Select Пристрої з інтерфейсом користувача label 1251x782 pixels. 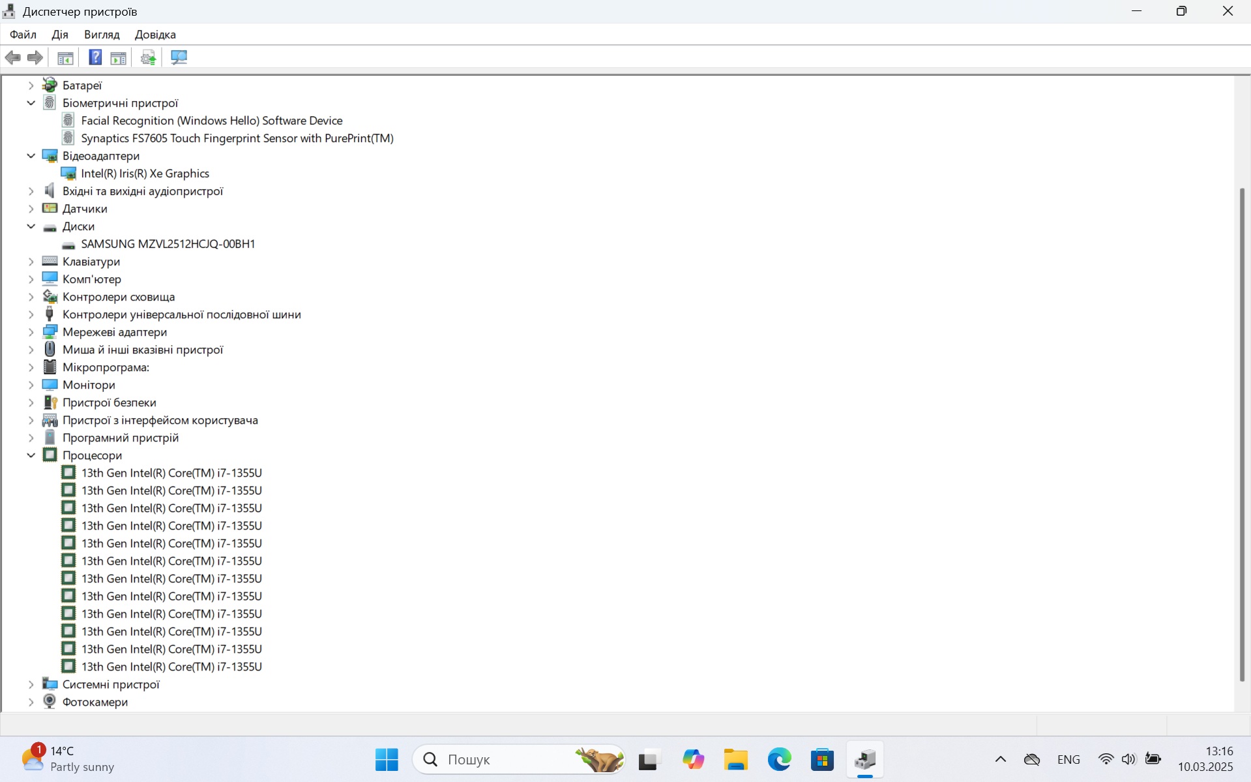160,419
